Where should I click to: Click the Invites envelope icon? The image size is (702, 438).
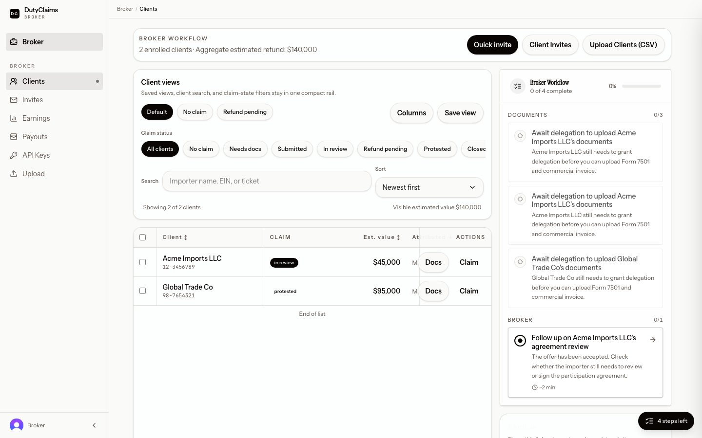point(14,100)
